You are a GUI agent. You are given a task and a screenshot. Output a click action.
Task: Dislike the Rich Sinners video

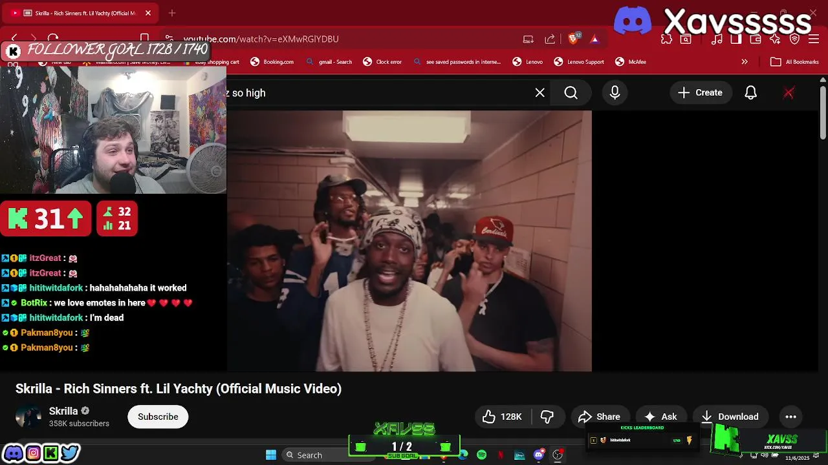547,417
